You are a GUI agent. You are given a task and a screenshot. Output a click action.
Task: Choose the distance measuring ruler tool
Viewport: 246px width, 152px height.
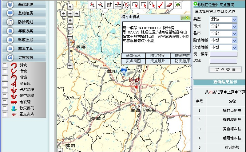[118, 5]
